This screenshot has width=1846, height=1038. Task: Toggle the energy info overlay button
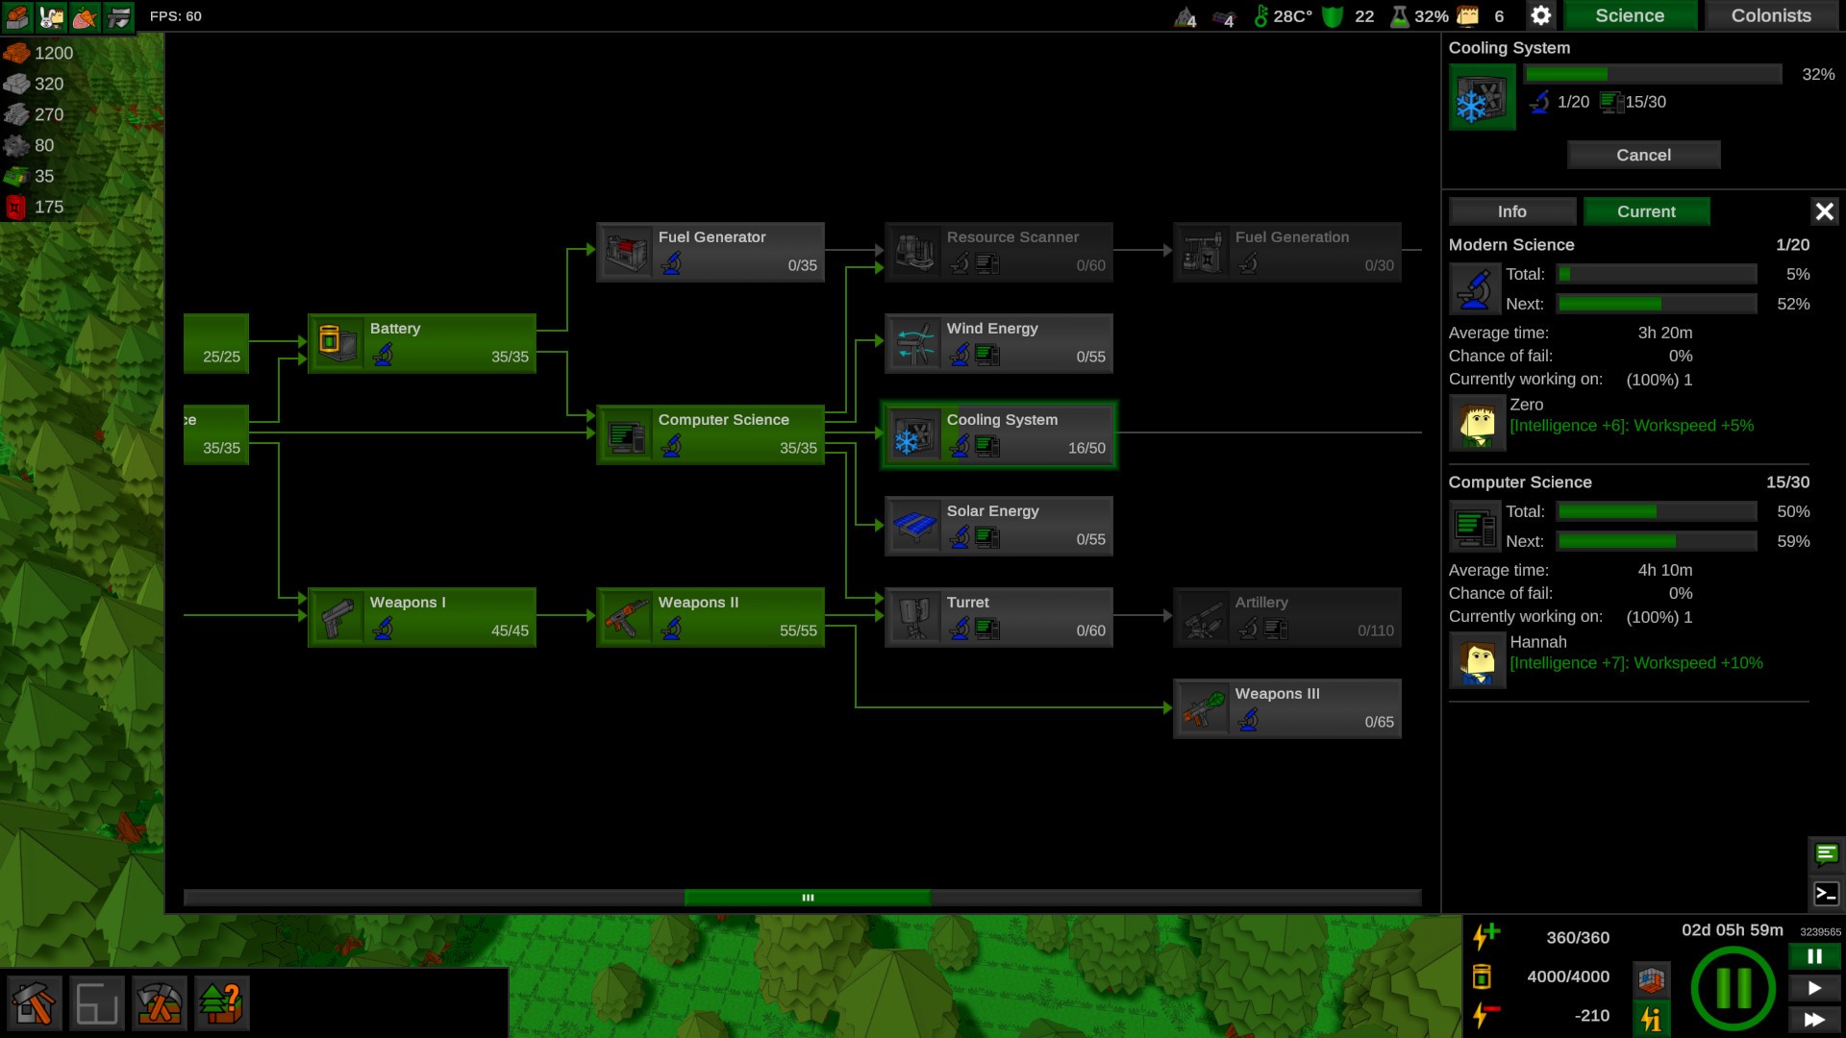(x=1651, y=1018)
